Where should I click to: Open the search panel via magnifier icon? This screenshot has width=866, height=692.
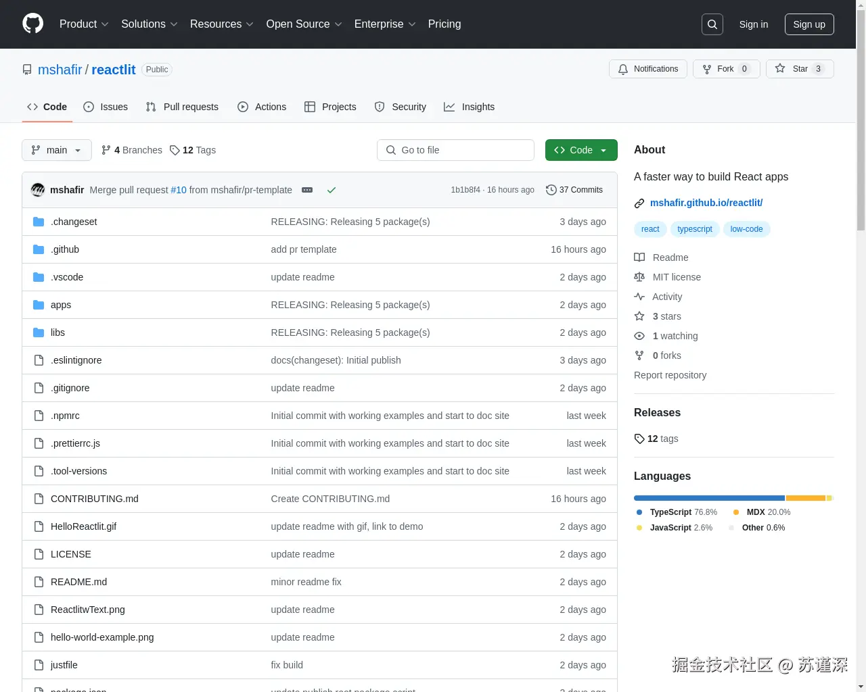712,24
